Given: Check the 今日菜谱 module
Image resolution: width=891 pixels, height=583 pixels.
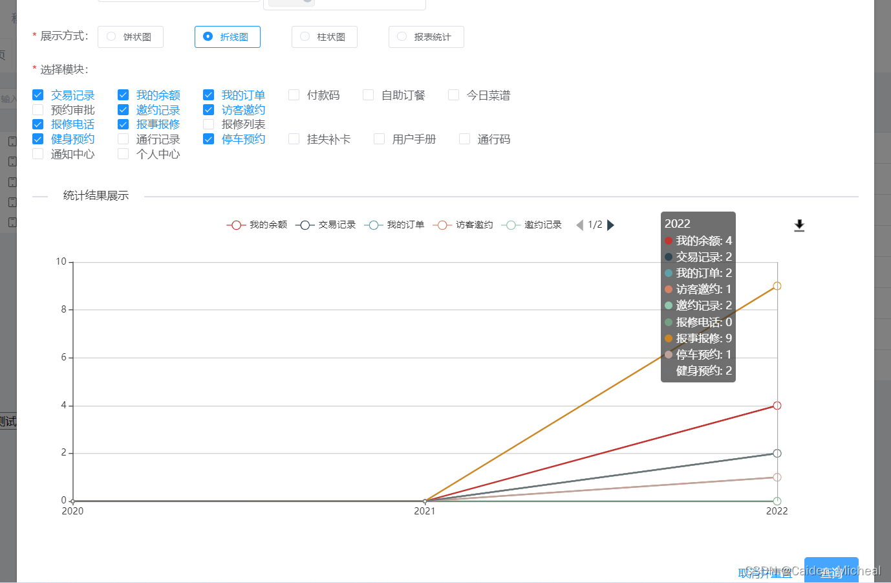Looking at the screenshot, I should [454, 95].
